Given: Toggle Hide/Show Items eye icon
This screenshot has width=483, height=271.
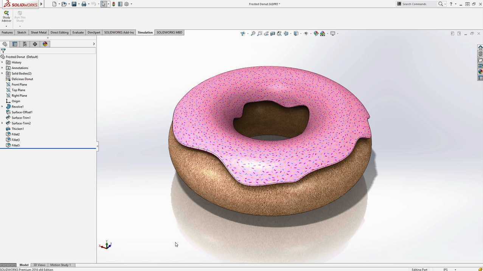Looking at the screenshot, I should (307, 34).
